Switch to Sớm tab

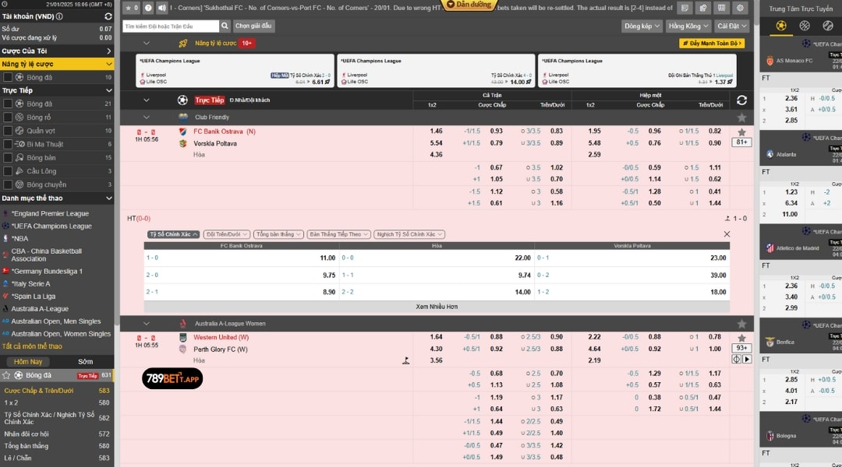pos(86,362)
